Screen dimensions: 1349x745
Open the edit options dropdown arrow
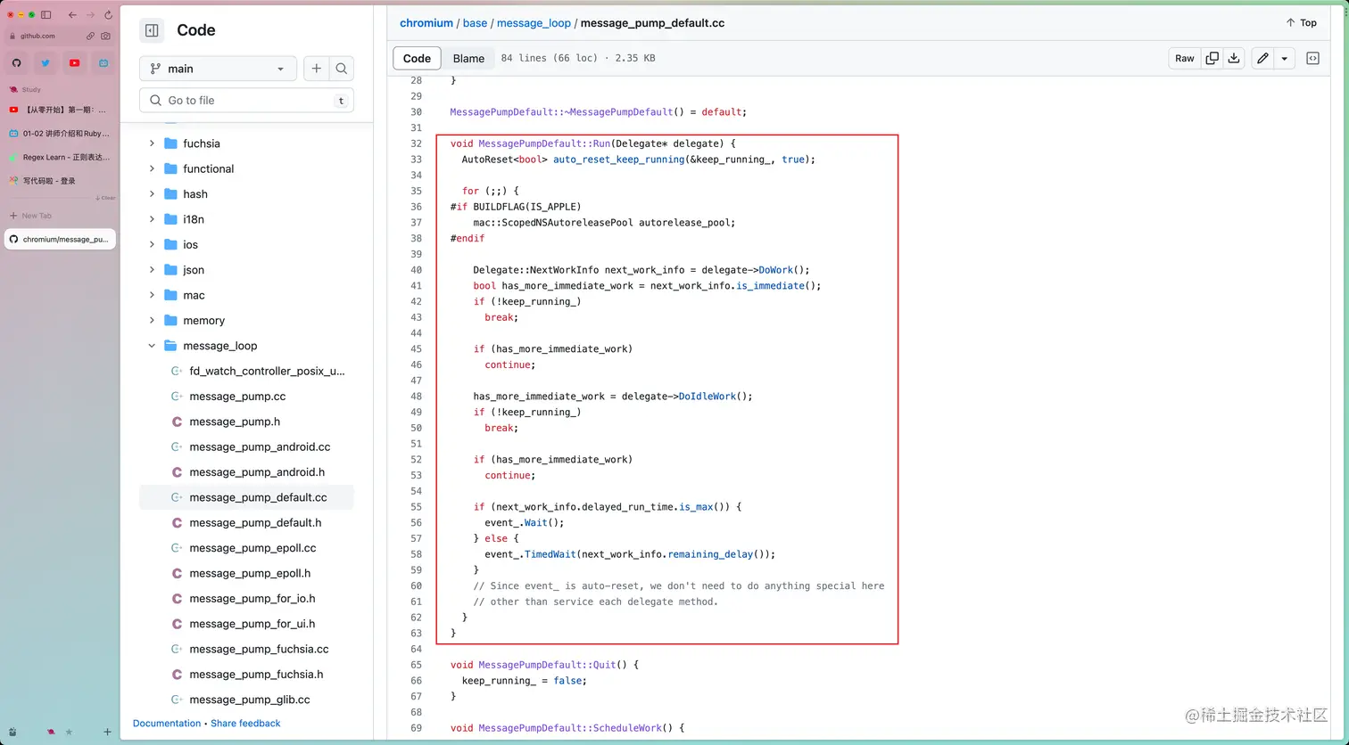click(x=1284, y=58)
